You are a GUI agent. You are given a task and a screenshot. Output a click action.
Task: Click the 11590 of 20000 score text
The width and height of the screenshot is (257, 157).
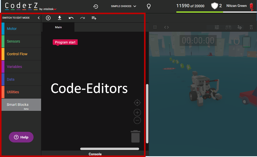click(190, 6)
